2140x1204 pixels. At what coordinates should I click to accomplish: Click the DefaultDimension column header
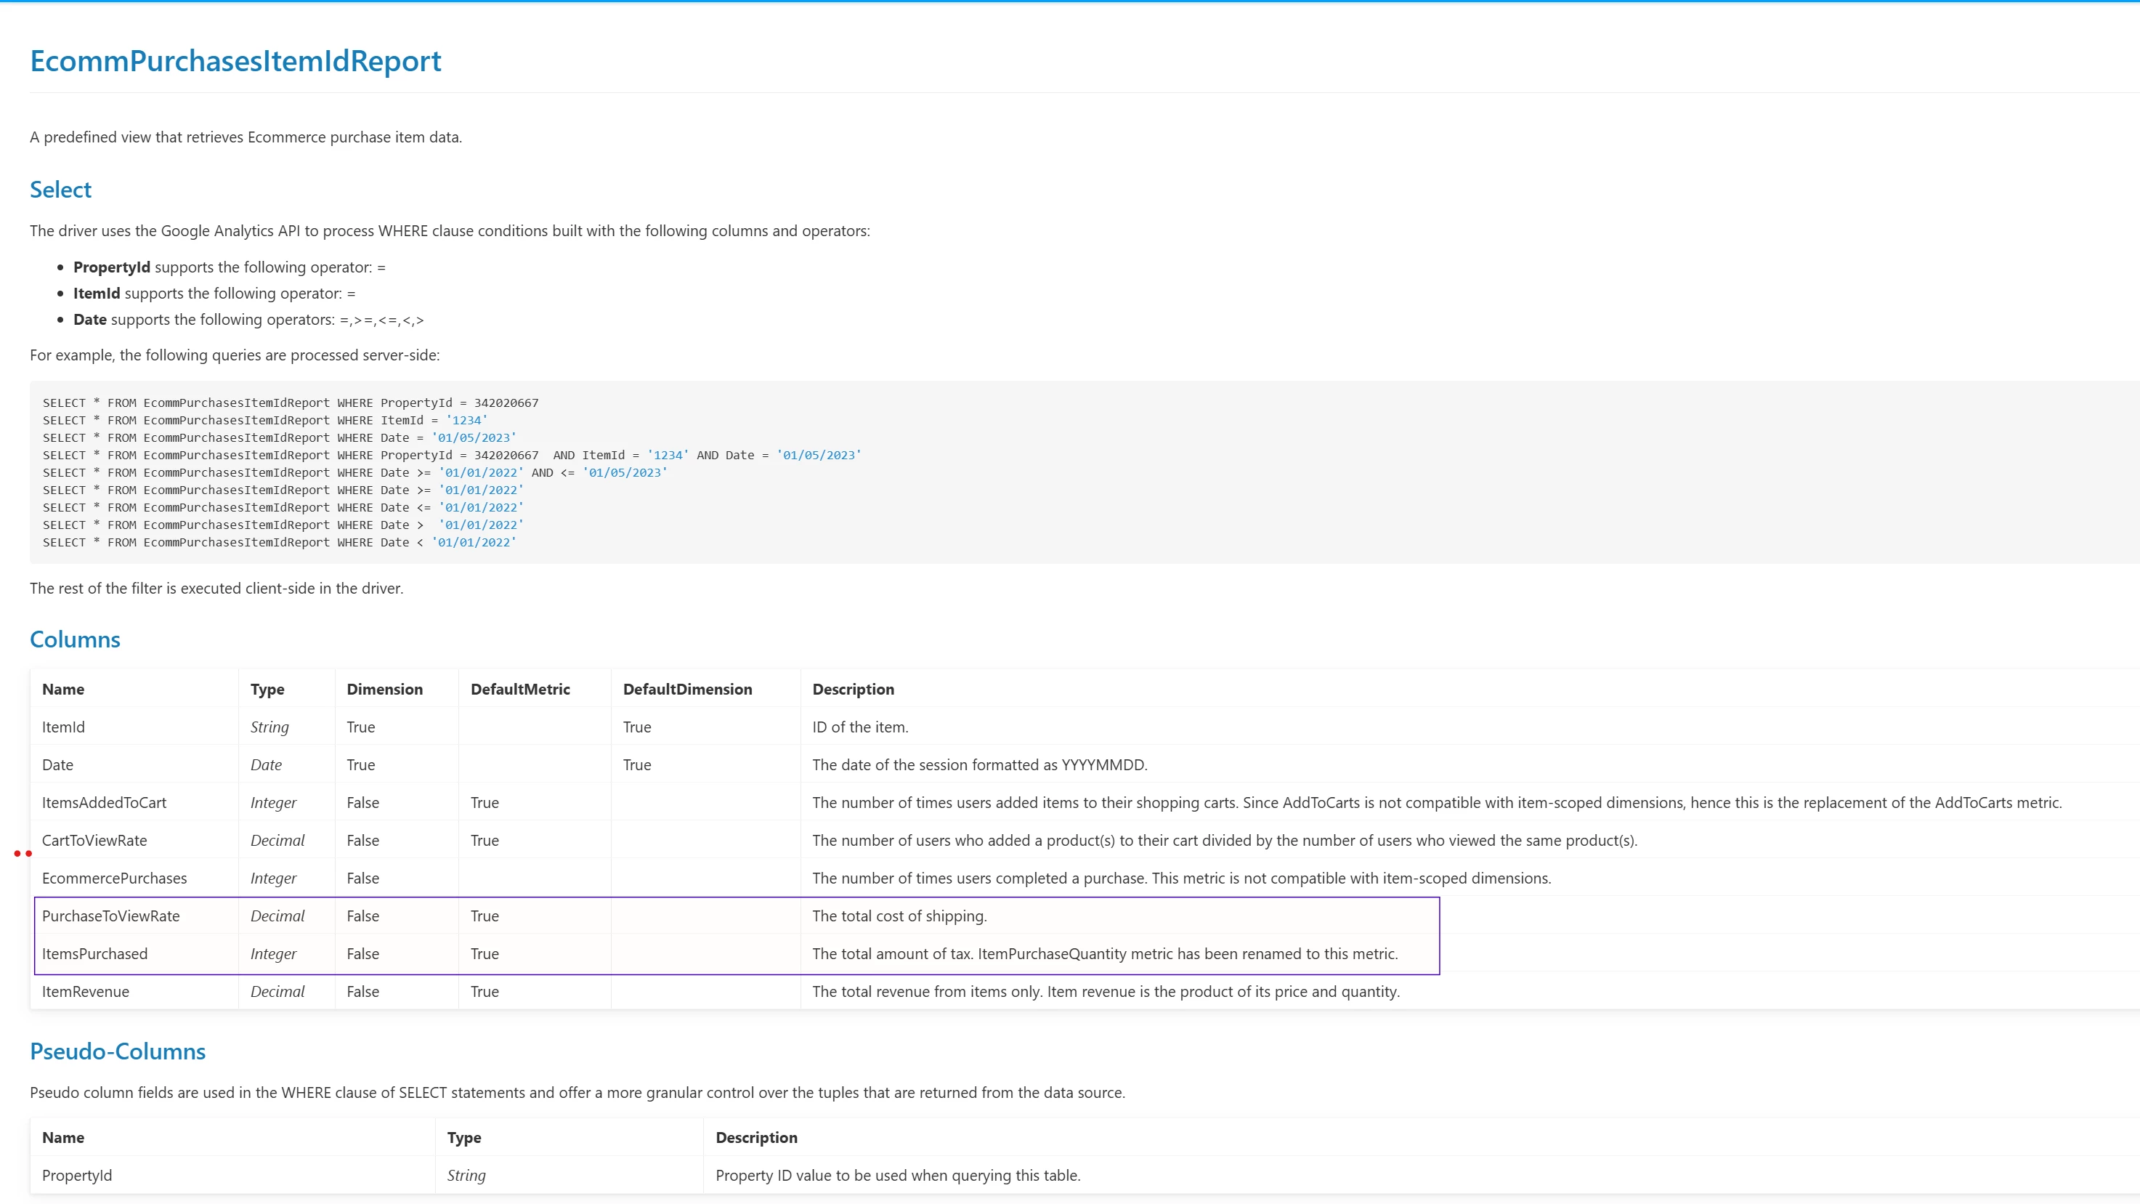point(687,689)
